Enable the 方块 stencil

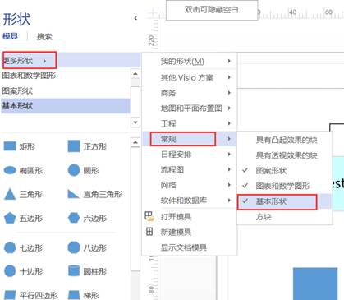point(284,217)
